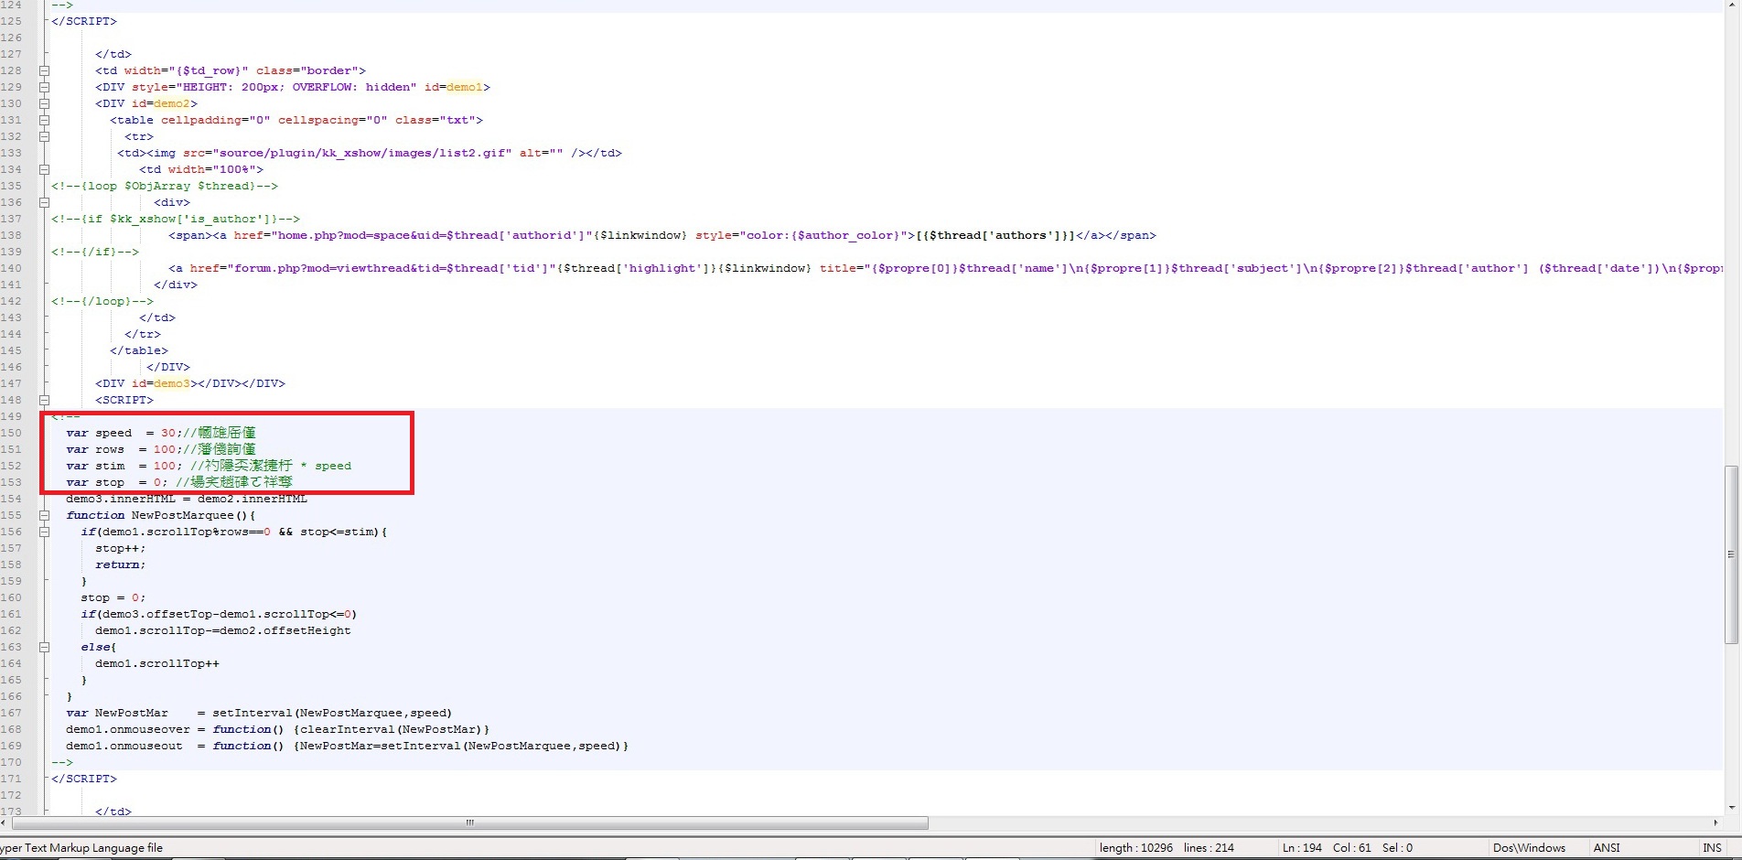Click the 'stop++;' statement
This screenshot has height=860, width=1742.
click(121, 548)
